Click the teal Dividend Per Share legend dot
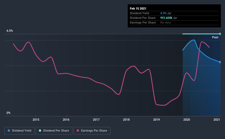 coord(40,131)
